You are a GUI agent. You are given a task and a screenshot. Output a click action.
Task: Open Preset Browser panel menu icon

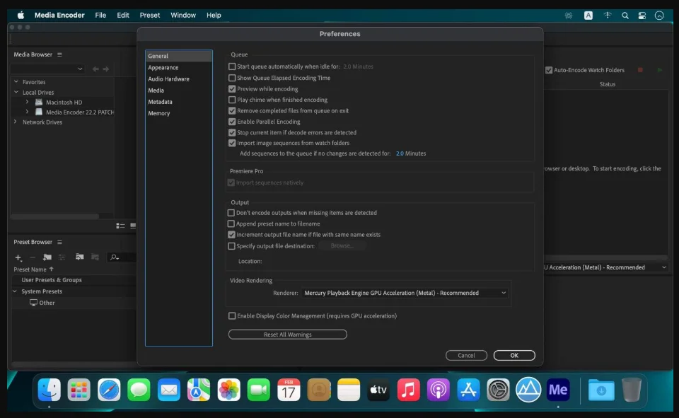coord(59,242)
